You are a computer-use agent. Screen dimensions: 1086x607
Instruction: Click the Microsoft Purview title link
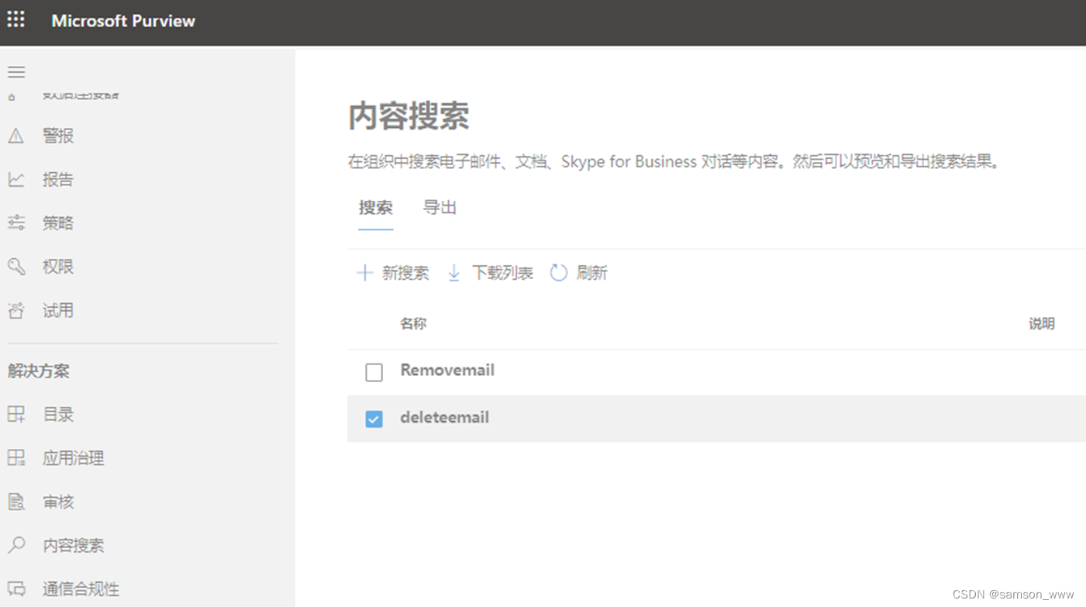[x=123, y=21]
